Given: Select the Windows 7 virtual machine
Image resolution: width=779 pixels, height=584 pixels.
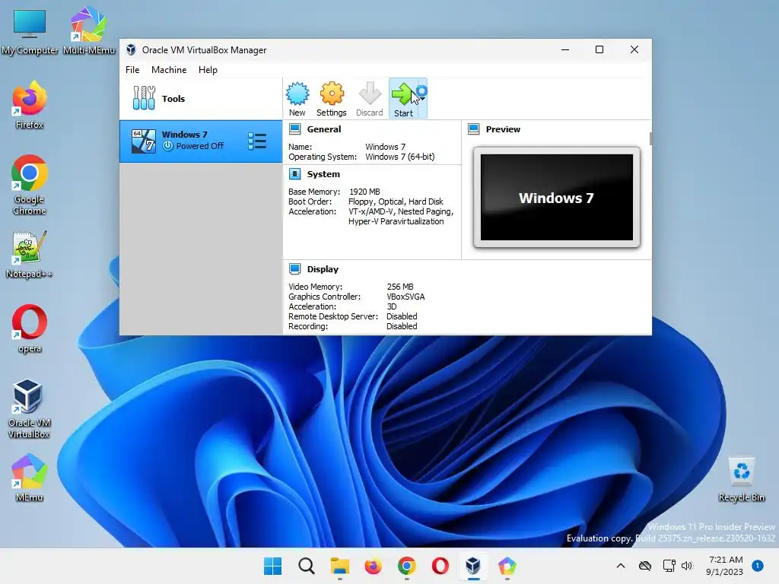Looking at the screenshot, I should 201,141.
